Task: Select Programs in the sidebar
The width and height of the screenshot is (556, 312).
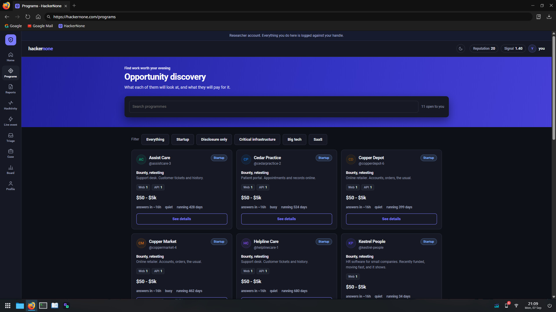Action: pos(10,73)
